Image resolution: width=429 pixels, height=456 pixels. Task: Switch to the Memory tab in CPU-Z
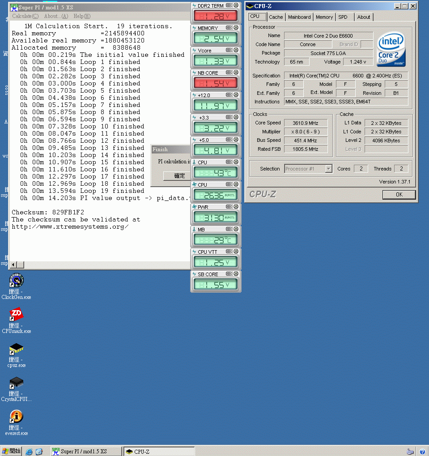pos(324,17)
